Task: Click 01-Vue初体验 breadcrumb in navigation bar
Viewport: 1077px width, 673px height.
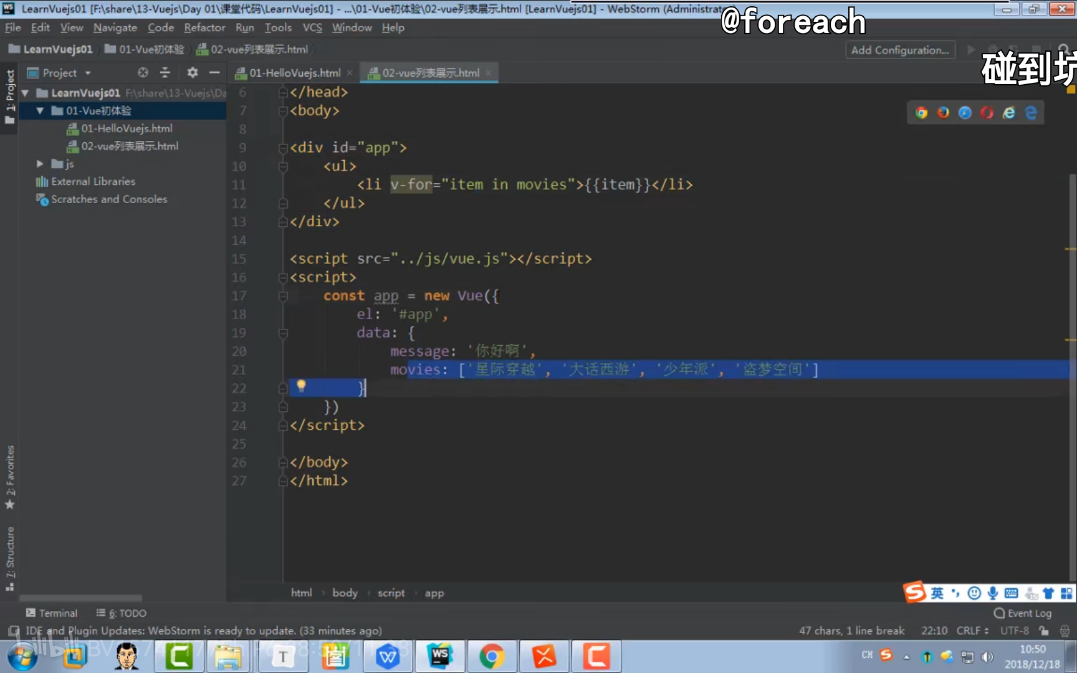Action: [x=145, y=49]
